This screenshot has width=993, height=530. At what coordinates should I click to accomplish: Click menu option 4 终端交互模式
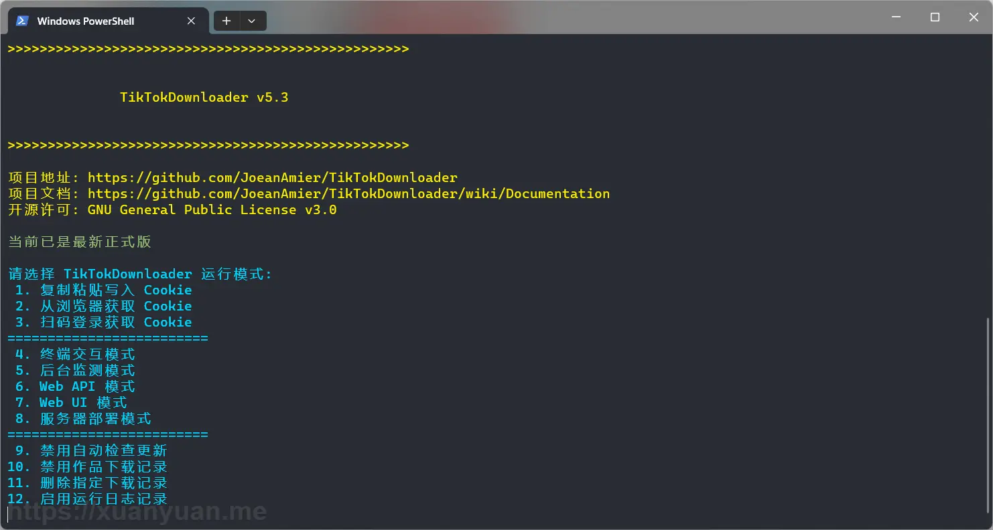[75, 355]
